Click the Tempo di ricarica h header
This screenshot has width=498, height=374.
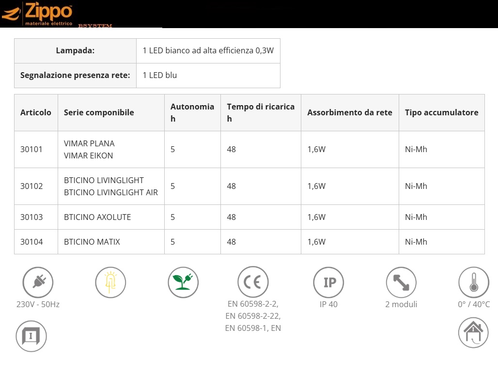pyautogui.click(x=261, y=112)
